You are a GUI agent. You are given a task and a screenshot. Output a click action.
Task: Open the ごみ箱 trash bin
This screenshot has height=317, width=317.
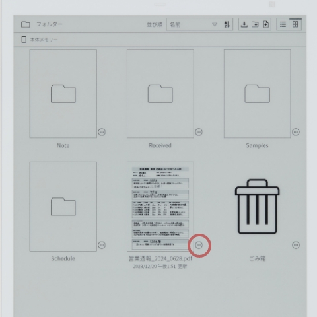click(257, 207)
